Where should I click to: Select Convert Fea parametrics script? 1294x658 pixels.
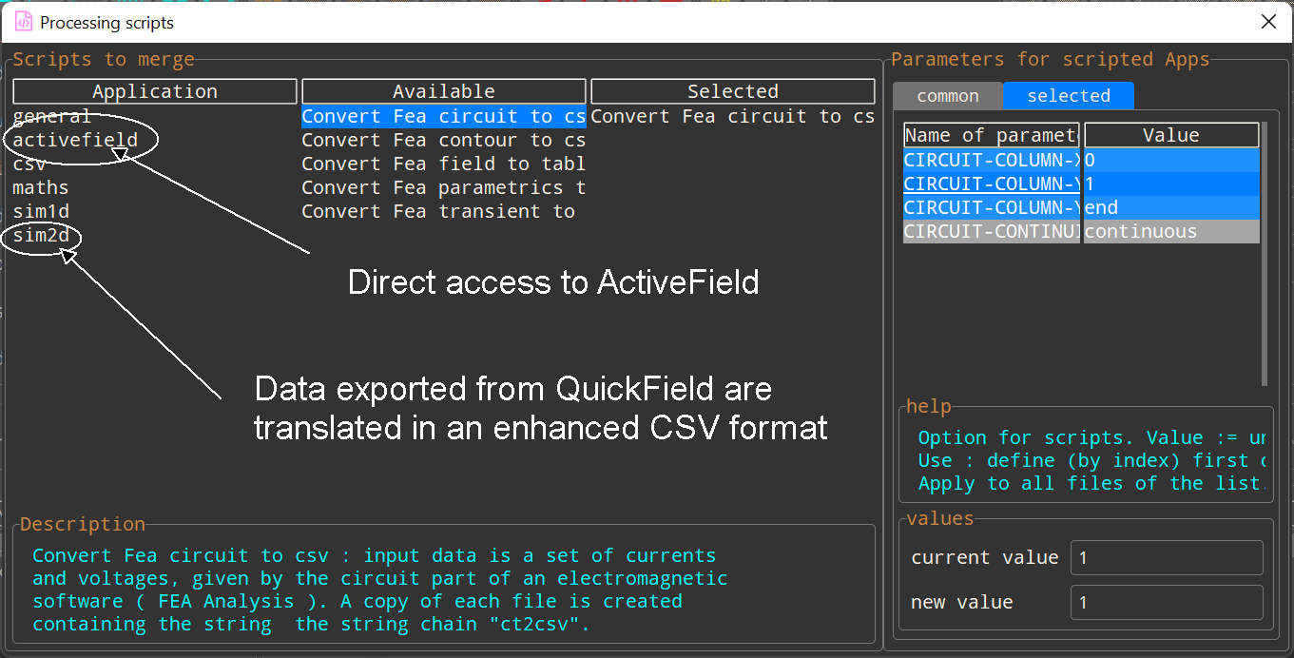pos(443,187)
